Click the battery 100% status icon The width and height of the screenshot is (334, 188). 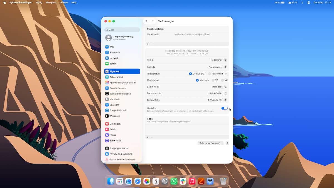coord(279,3)
